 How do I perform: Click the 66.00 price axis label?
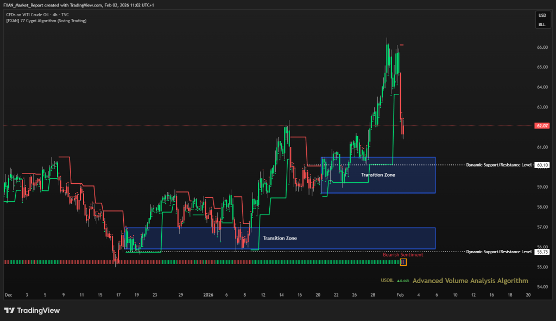coord(542,48)
